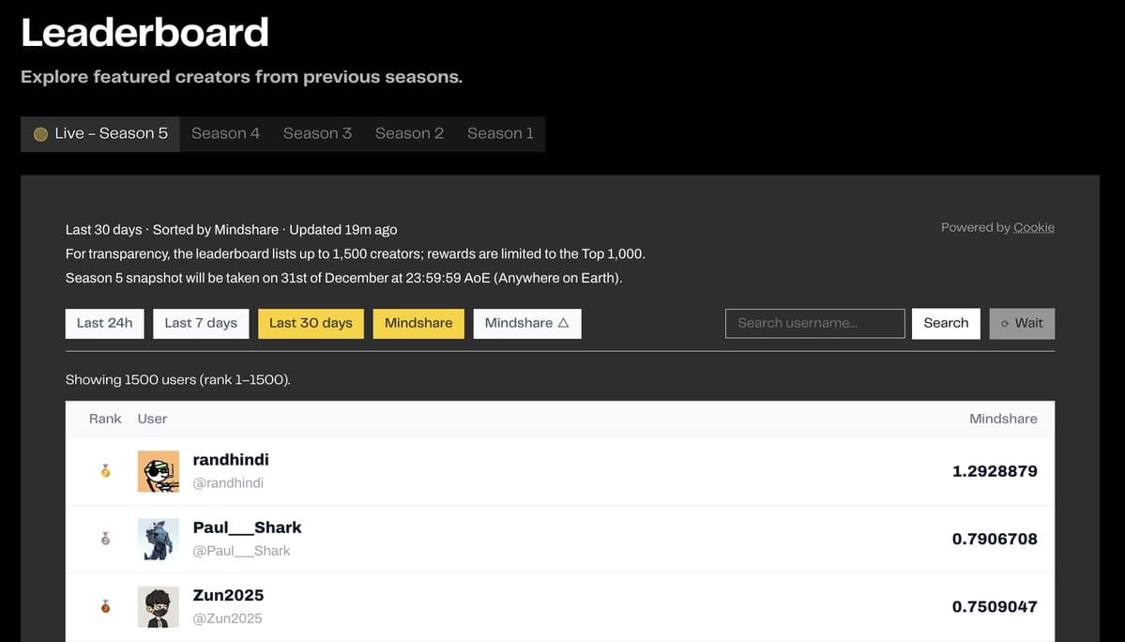The image size is (1125, 642).
Task: Click the Rank column header
Action: [x=104, y=419]
